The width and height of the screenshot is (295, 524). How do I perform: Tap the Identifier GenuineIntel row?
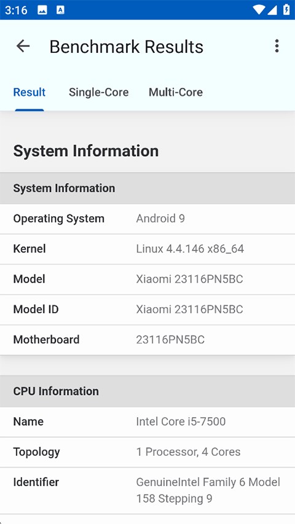(147, 491)
